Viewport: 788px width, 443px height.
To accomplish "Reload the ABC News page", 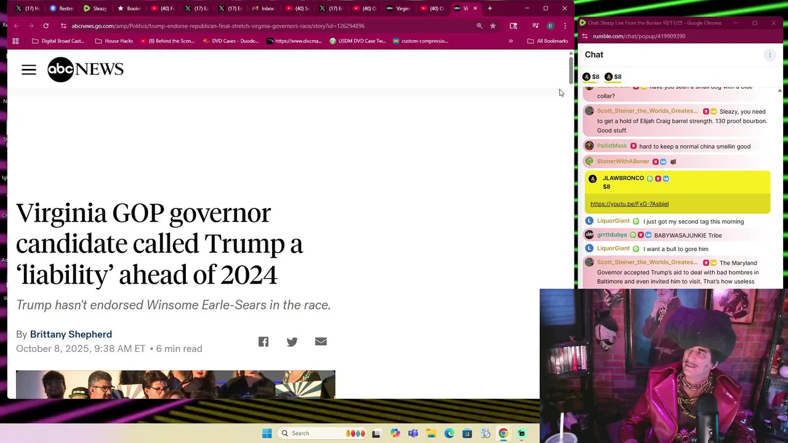I will [x=46, y=26].
